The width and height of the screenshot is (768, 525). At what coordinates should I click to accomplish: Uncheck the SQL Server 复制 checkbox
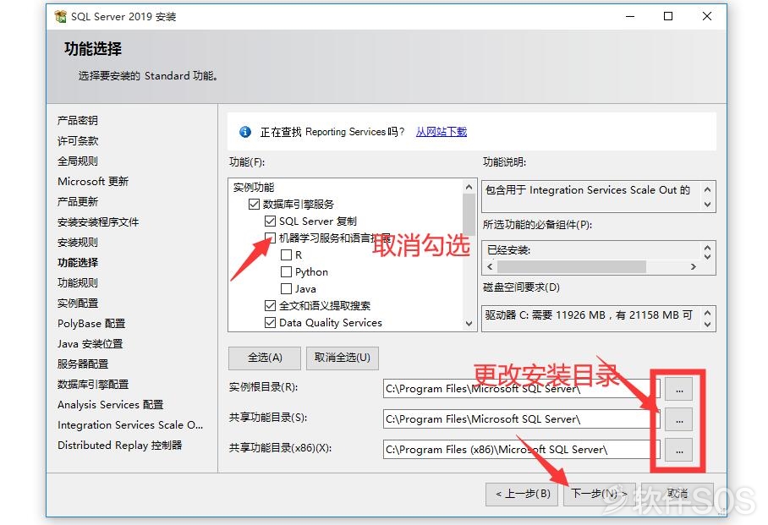[270, 221]
